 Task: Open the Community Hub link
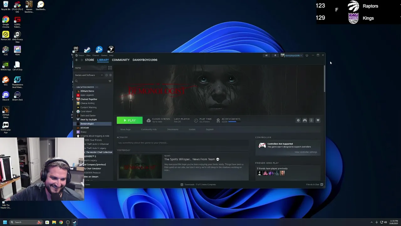coord(149,129)
